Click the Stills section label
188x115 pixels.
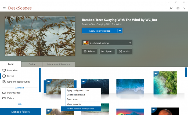tap(19, 104)
